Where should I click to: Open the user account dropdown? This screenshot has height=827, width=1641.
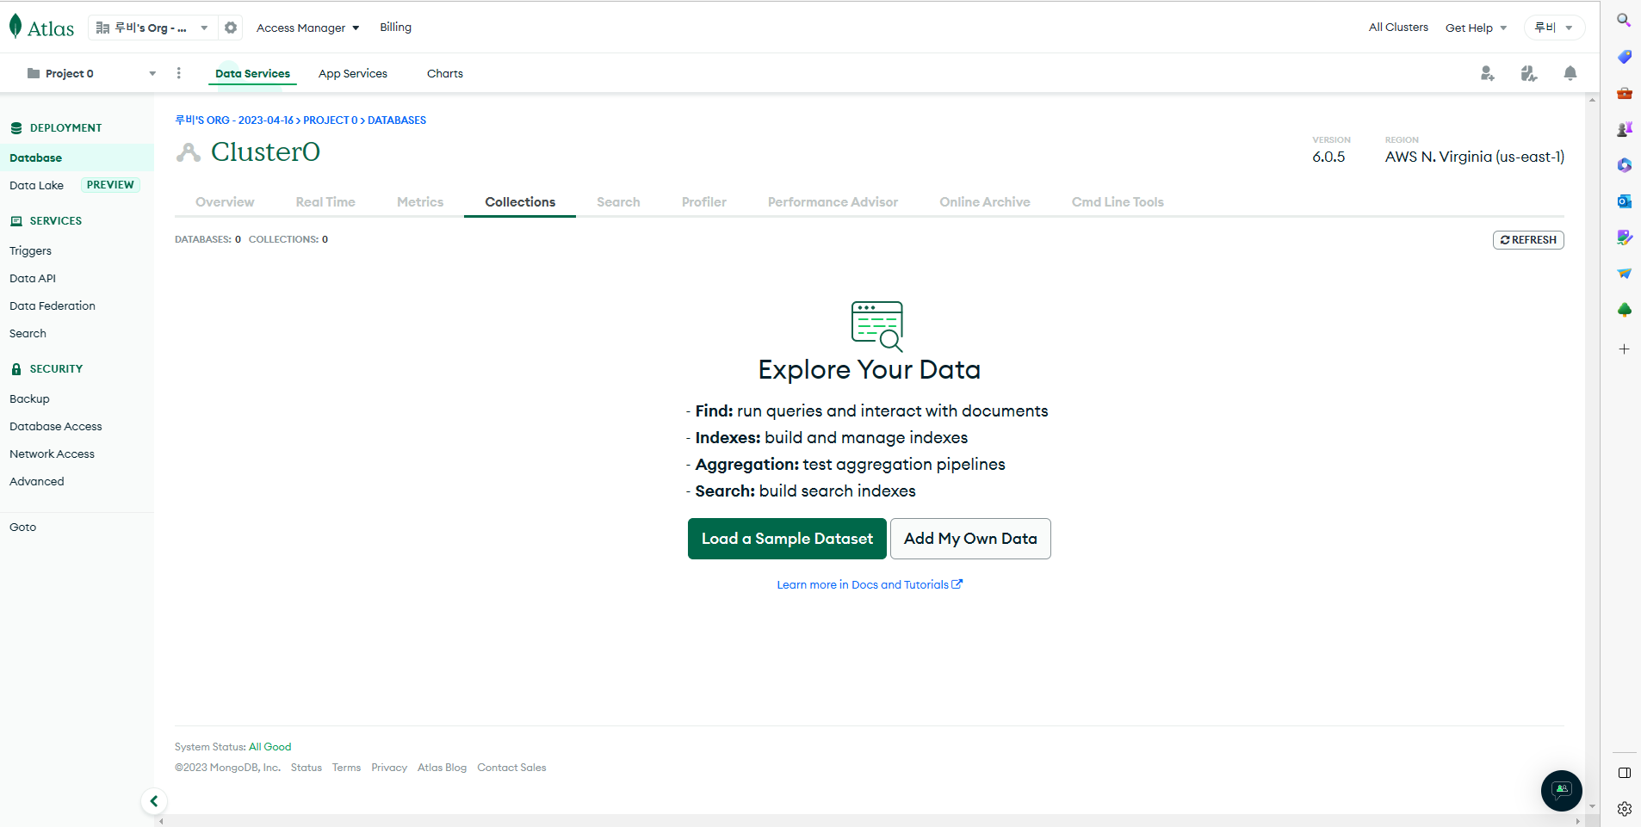tap(1554, 28)
